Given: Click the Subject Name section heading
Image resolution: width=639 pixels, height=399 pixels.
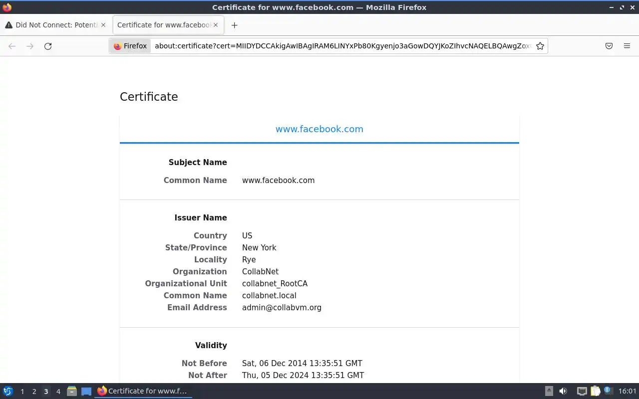Looking at the screenshot, I should [198, 163].
